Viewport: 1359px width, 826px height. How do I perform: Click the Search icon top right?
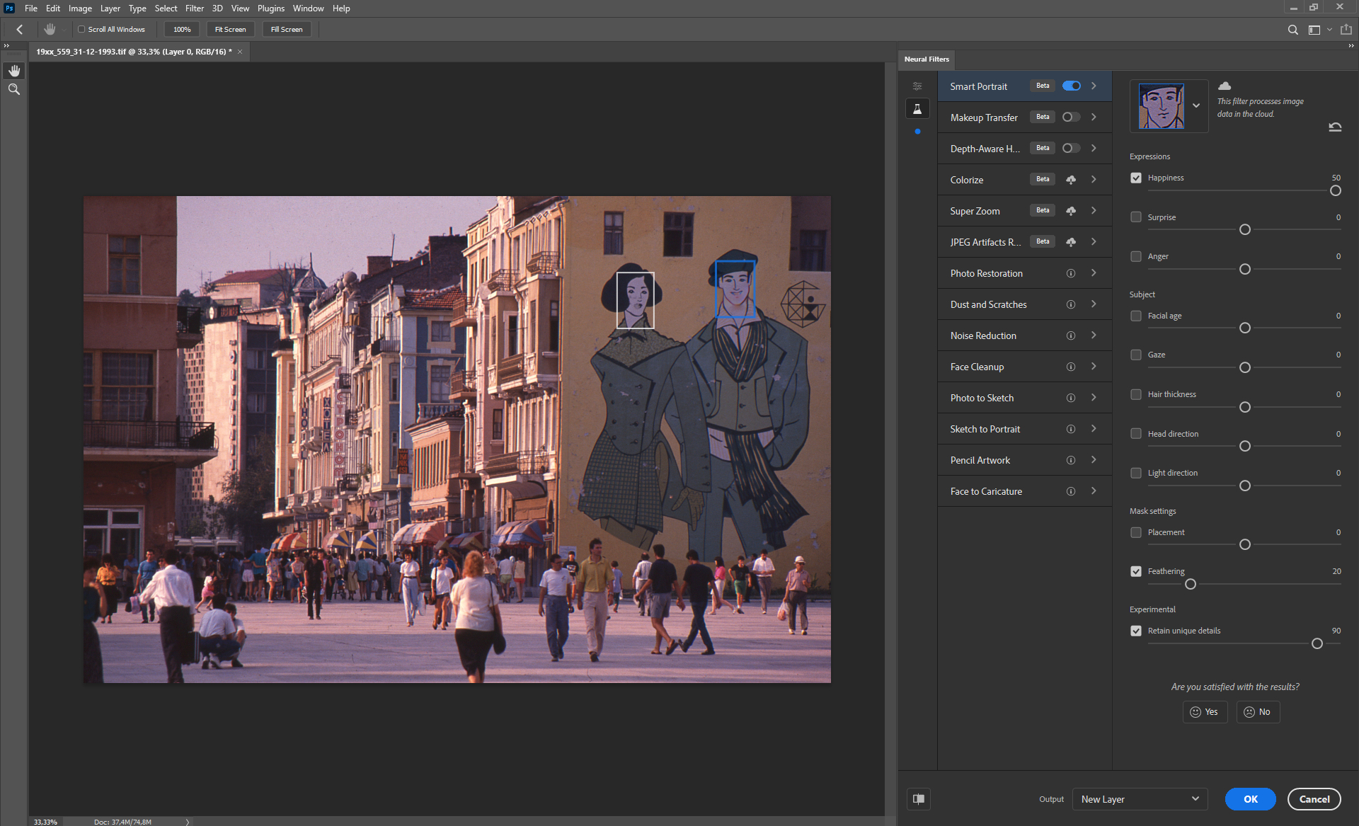tap(1292, 30)
